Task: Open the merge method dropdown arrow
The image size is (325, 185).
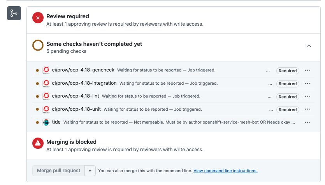Action: pos(90,171)
